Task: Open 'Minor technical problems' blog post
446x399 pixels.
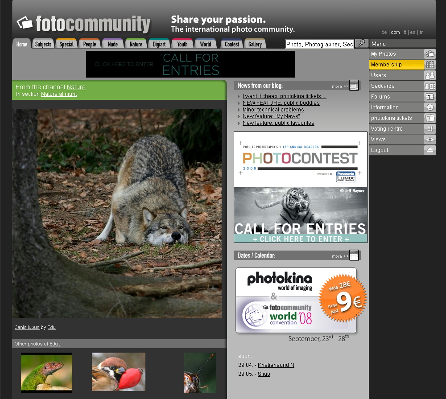Action: pos(273,110)
